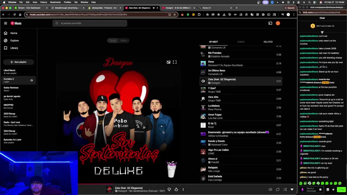Play Me Prendes by Eslabón Armado

pos(241,55)
